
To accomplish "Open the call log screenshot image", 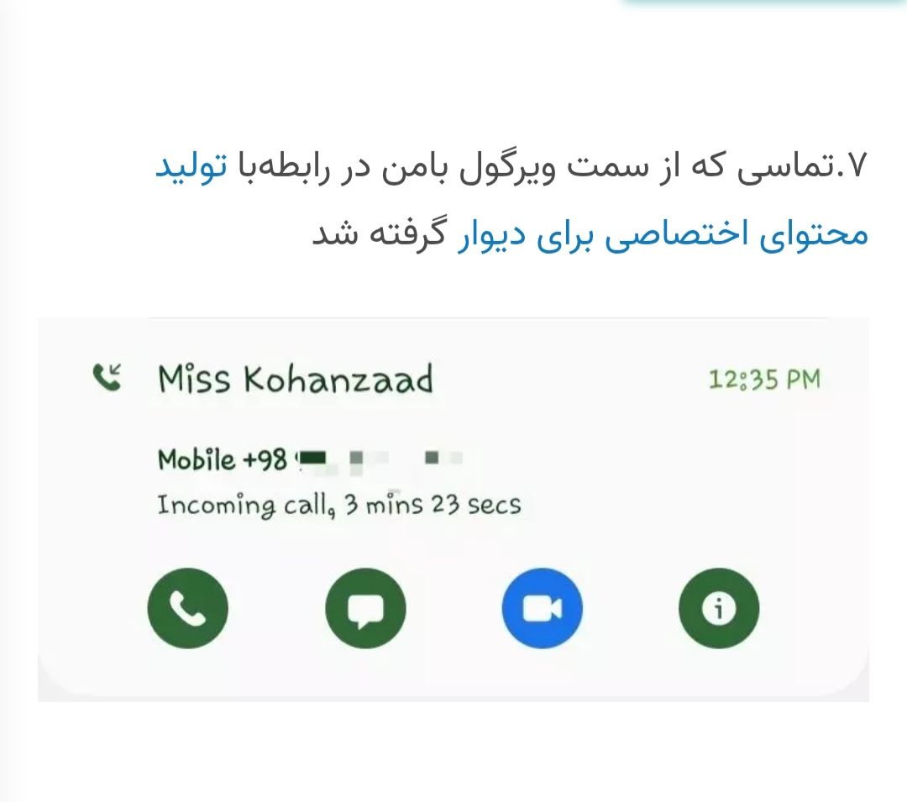I will click(453, 510).
